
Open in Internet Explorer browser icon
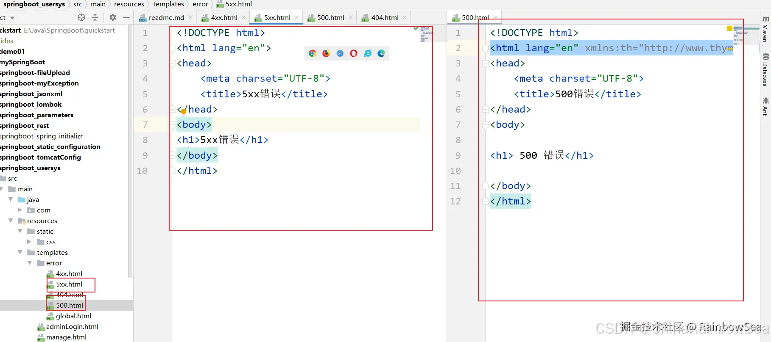[x=368, y=53]
